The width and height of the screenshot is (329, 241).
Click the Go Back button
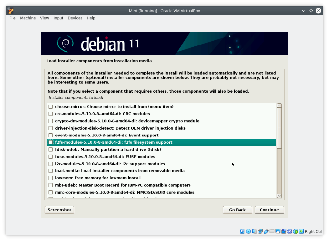[x=237, y=210]
